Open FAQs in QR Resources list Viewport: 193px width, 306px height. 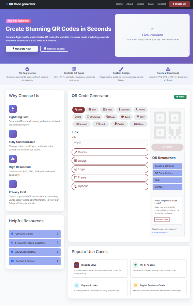pos(167,180)
